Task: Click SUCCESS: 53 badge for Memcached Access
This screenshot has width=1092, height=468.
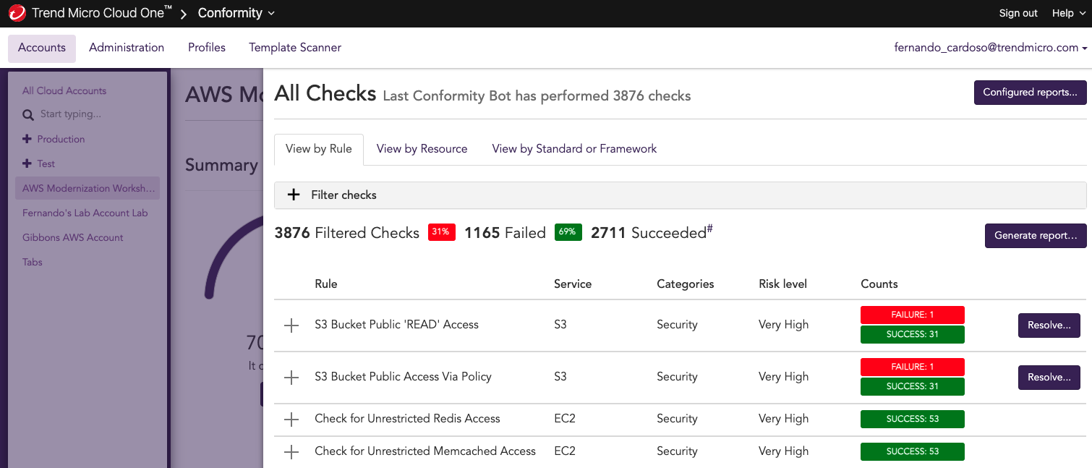Action: click(x=913, y=451)
